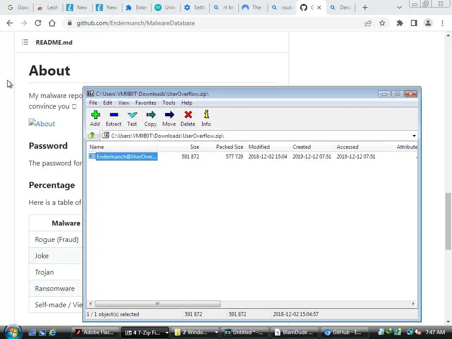Switch to the Google tab
Screen dimensions: 452x339
pos(18,8)
